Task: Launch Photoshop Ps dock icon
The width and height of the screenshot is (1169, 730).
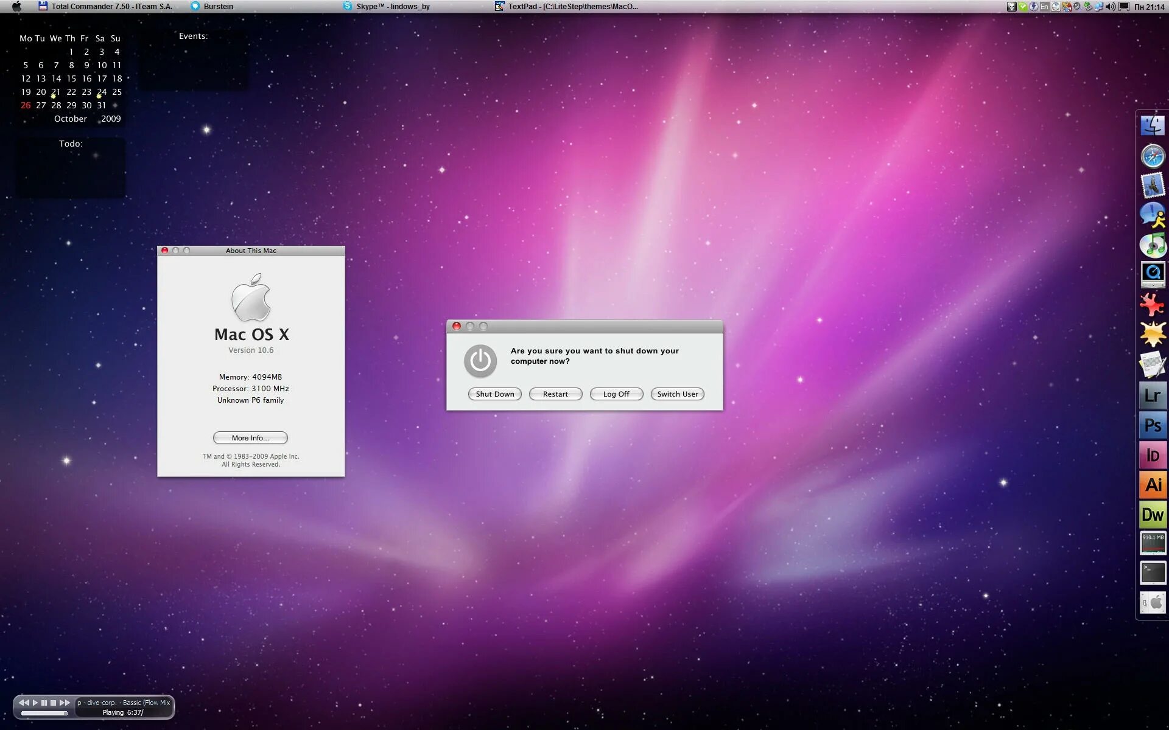Action: pyautogui.click(x=1152, y=425)
